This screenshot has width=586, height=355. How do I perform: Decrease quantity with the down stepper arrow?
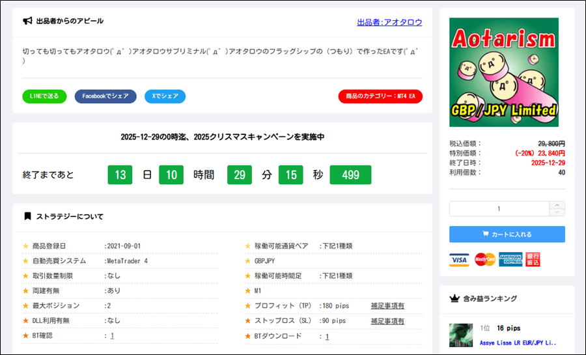557,212
